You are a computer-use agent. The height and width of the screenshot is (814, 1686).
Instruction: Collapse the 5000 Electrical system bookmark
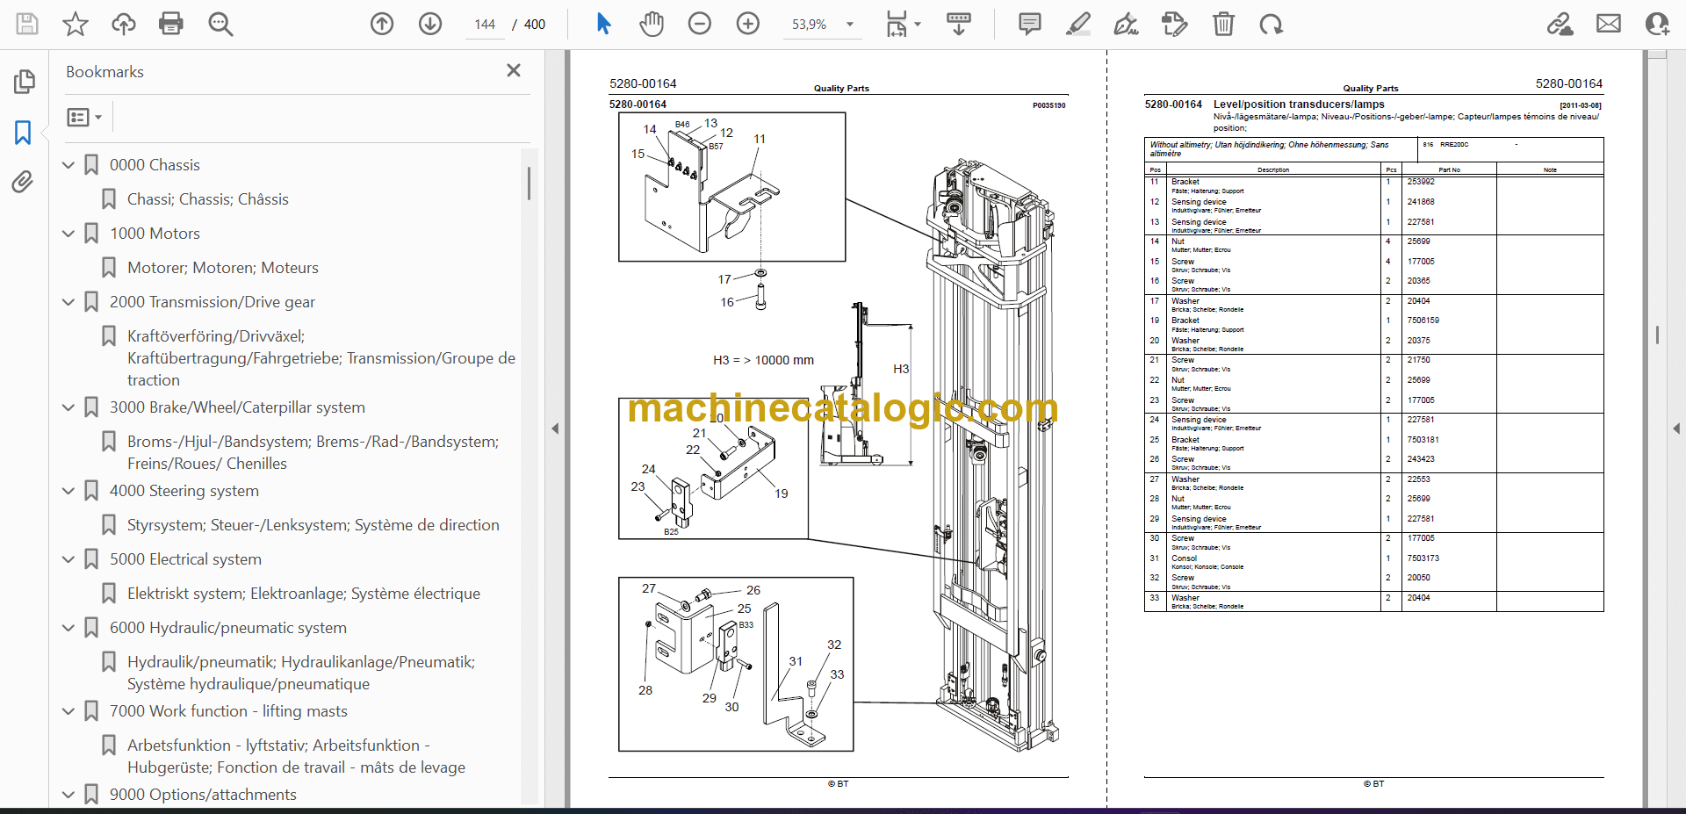click(x=68, y=558)
